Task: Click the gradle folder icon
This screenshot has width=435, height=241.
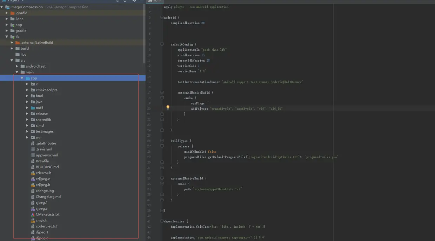Action: [x=12, y=31]
